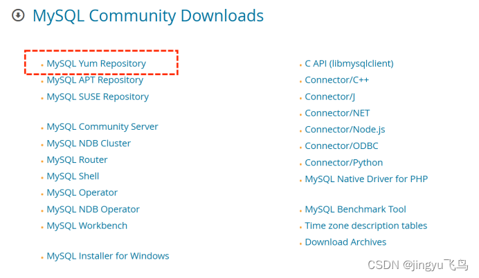Open the Connector/ODBC link
The height and width of the screenshot is (278, 479).
click(x=341, y=146)
